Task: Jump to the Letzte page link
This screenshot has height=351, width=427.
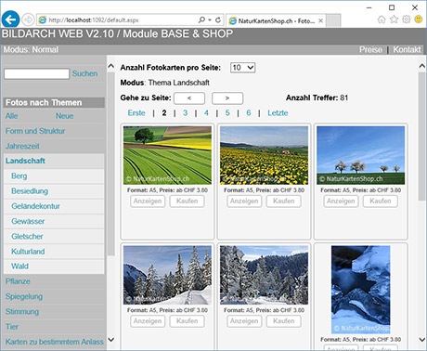Action: tap(278, 113)
